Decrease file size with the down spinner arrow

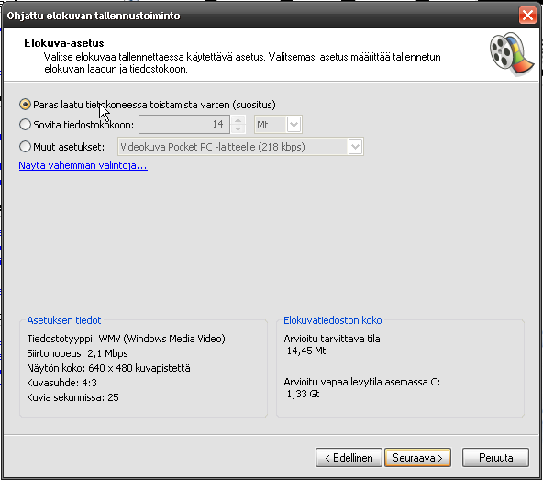pyautogui.click(x=238, y=128)
